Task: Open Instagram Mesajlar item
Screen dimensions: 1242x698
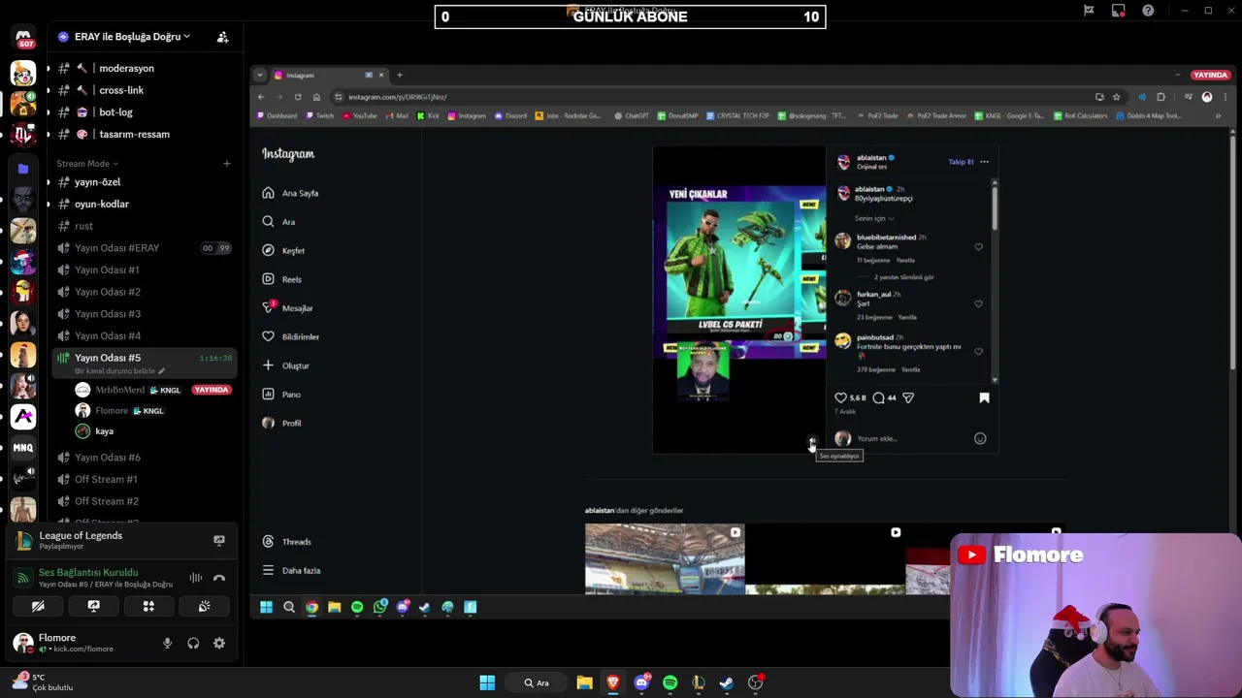Action: (297, 308)
